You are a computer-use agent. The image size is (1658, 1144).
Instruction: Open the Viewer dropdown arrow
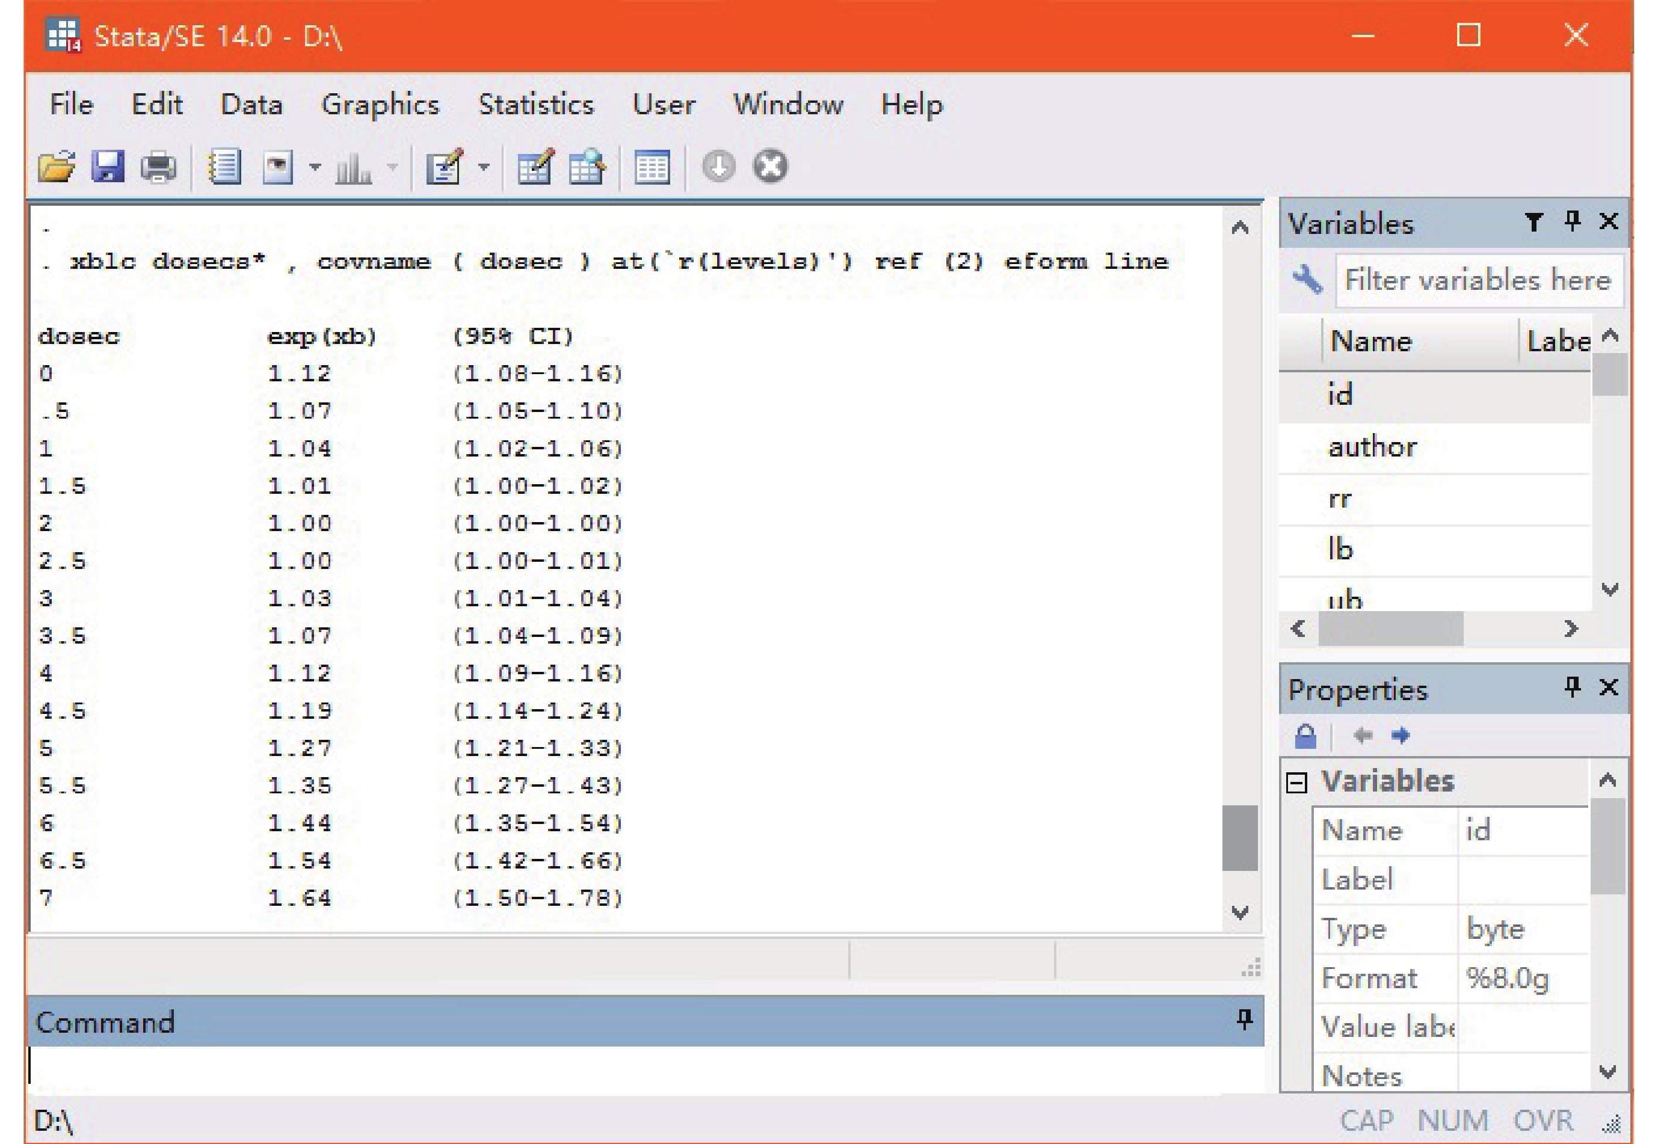315,168
